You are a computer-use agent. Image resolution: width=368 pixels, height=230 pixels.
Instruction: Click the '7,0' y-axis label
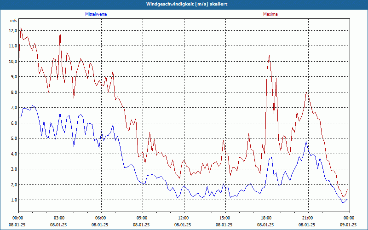coord(14,108)
